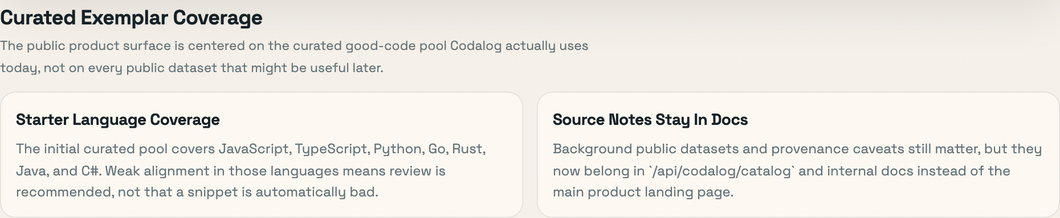Click the 'Starter Language Coverage' card title

point(118,120)
